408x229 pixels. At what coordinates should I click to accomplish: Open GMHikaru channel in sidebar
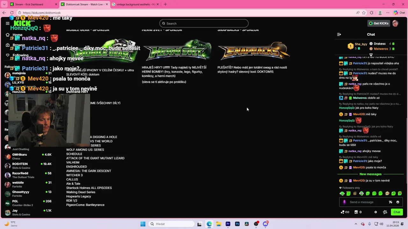point(28,156)
